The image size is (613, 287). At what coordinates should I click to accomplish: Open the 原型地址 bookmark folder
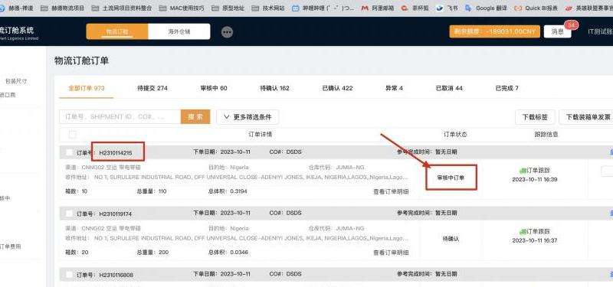(x=228, y=8)
